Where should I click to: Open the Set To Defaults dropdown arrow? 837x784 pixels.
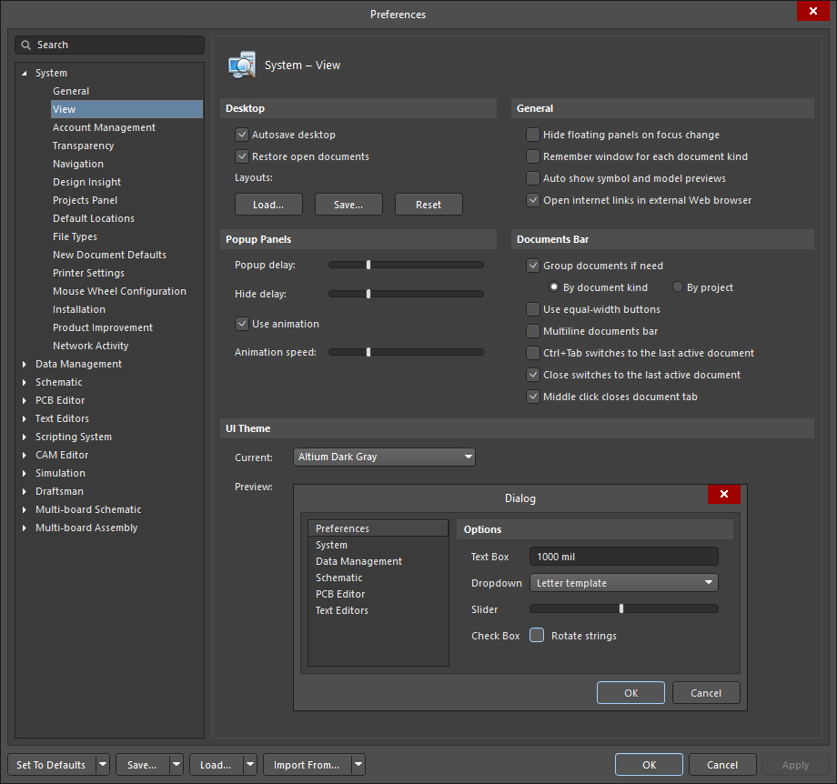(x=102, y=765)
